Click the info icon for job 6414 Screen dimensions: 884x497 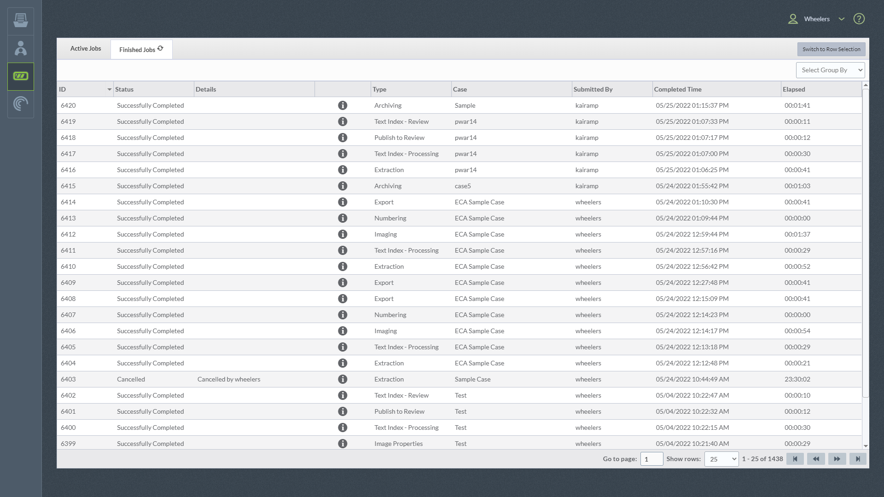coord(343,202)
